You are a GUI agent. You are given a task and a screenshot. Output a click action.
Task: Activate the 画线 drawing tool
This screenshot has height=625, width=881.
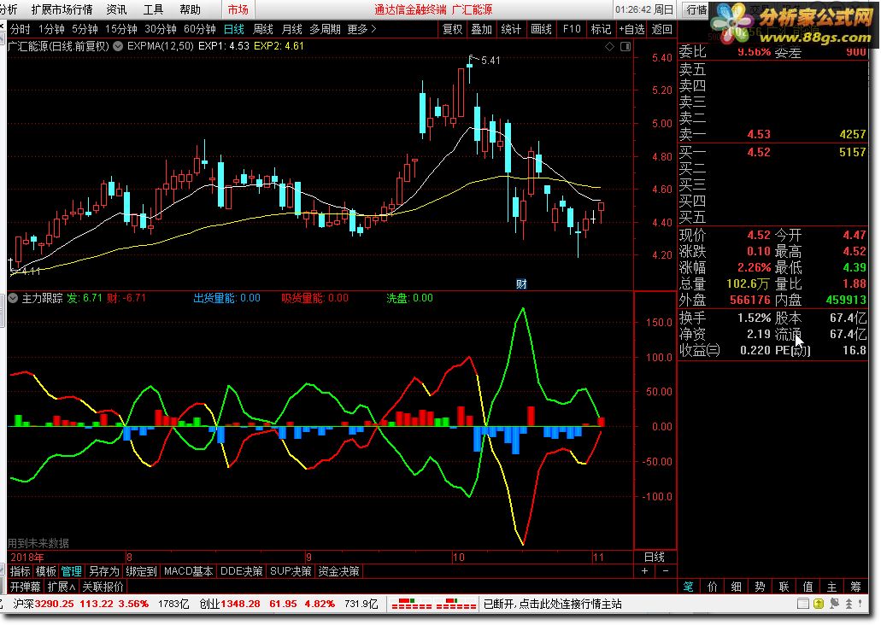pos(541,29)
